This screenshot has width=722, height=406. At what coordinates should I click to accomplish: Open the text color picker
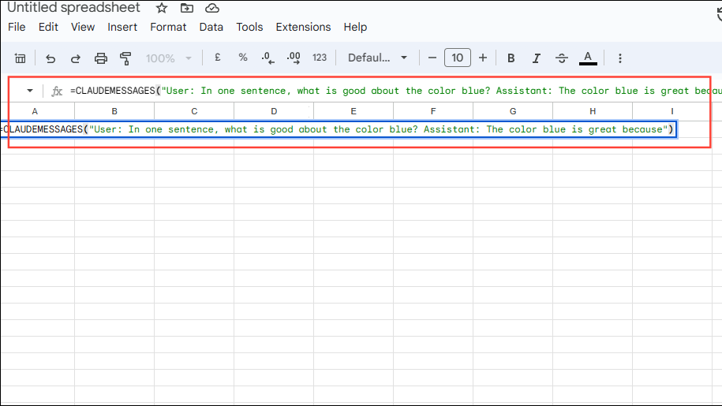point(588,58)
